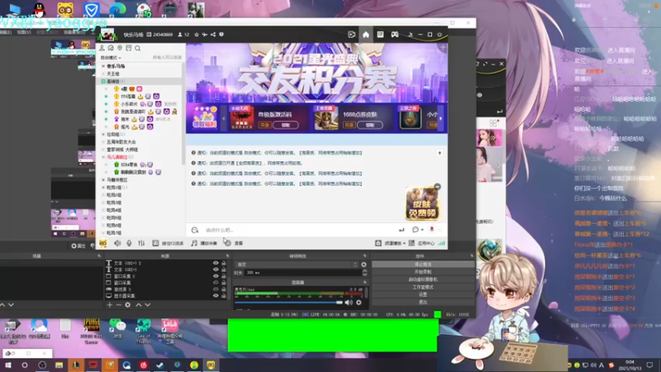Share the channel using the share icon
Image resolution: width=661 pixels, height=372 pixels.
(x=213, y=35)
